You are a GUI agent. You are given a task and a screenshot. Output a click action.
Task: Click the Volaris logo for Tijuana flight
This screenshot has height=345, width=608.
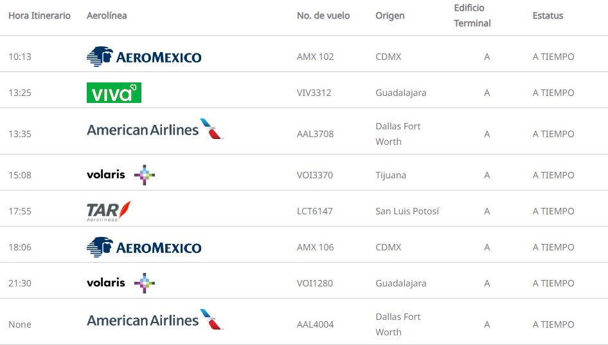pyautogui.click(x=121, y=174)
